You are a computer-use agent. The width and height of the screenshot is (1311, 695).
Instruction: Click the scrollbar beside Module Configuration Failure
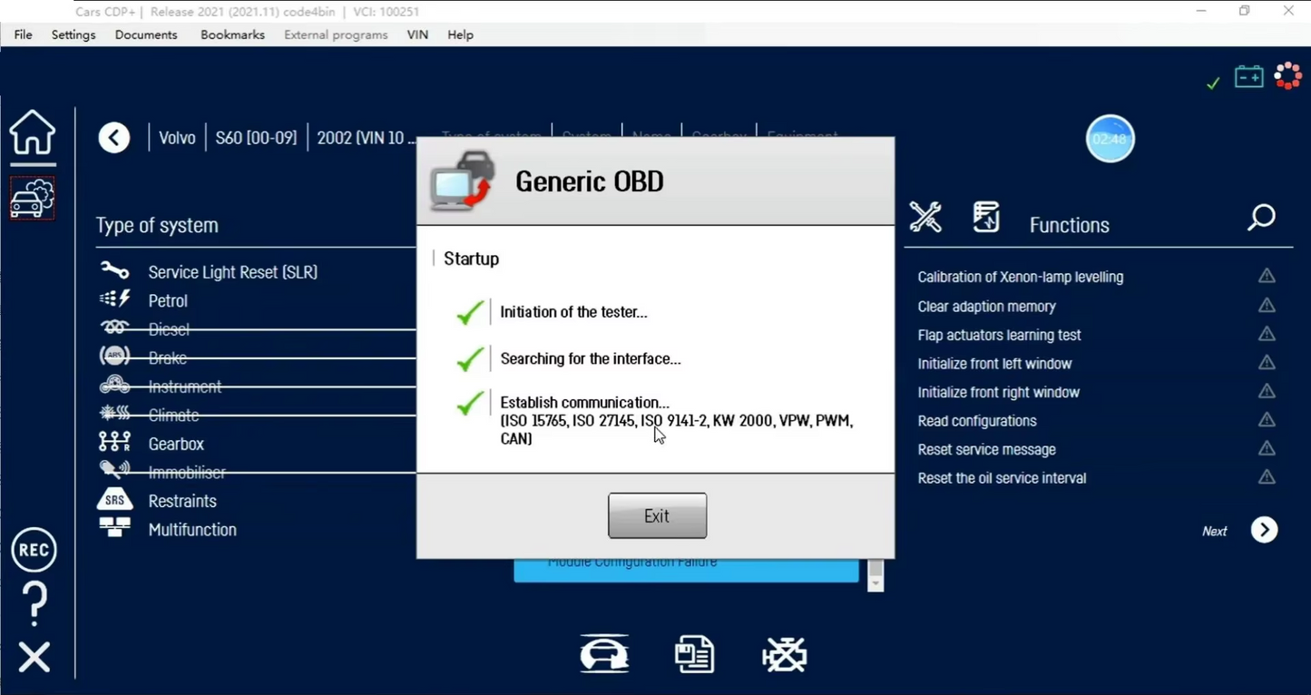(876, 575)
